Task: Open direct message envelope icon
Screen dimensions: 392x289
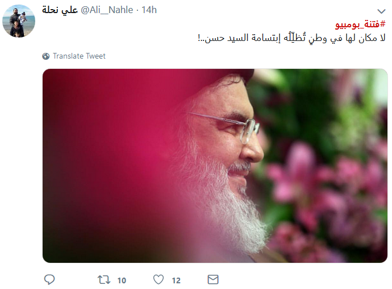Action: 213,279
